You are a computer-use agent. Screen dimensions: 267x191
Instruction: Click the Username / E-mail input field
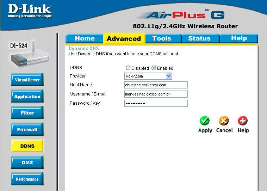pos(156,94)
